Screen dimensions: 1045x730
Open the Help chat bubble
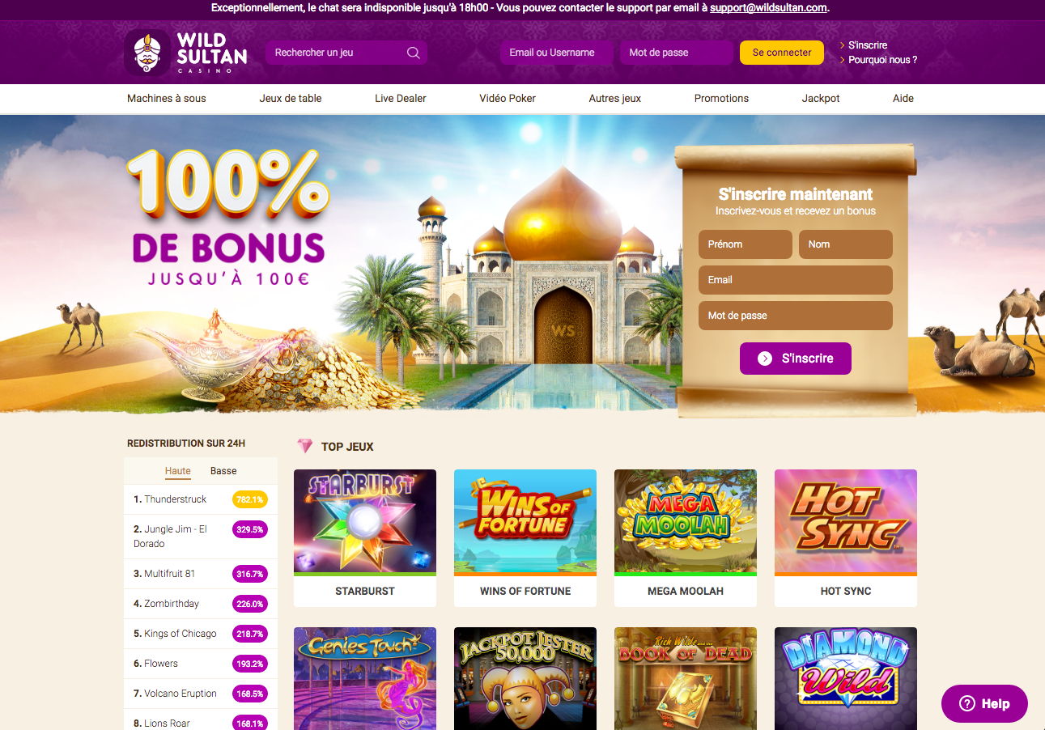coord(984,704)
